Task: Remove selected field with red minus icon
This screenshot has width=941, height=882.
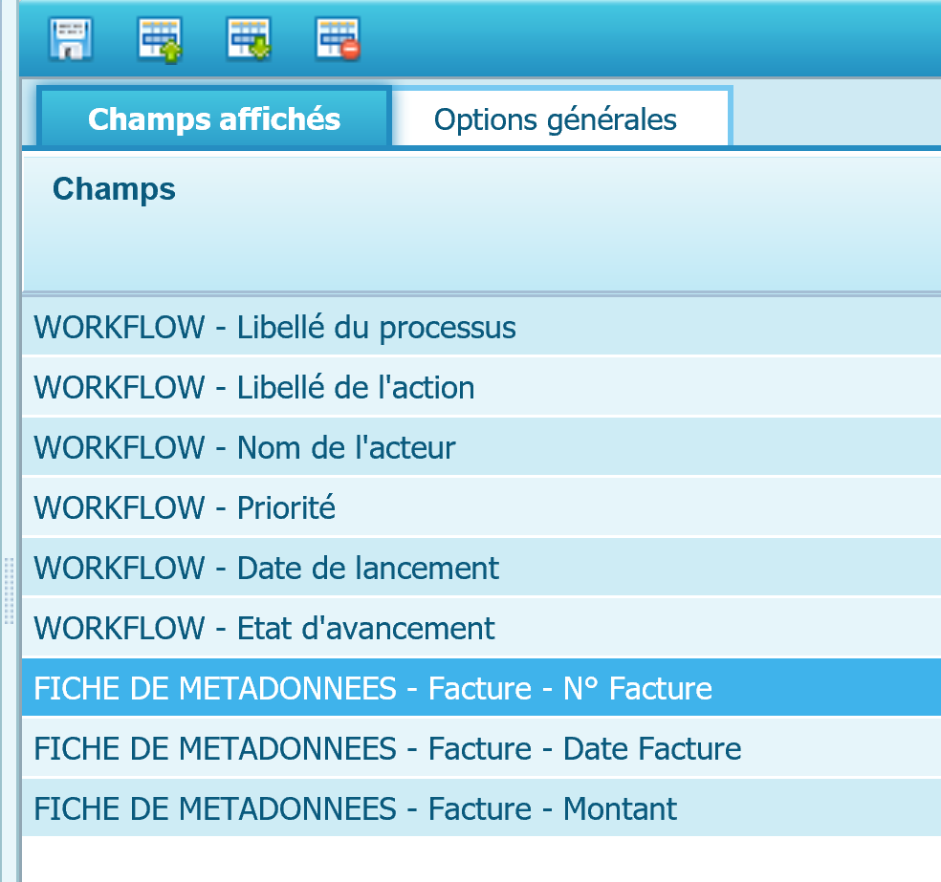Action: point(338,39)
